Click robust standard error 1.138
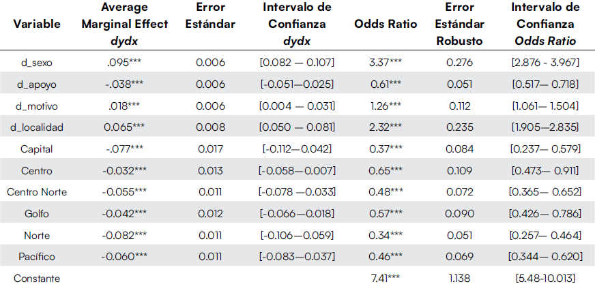 click(x=459, y=278)
